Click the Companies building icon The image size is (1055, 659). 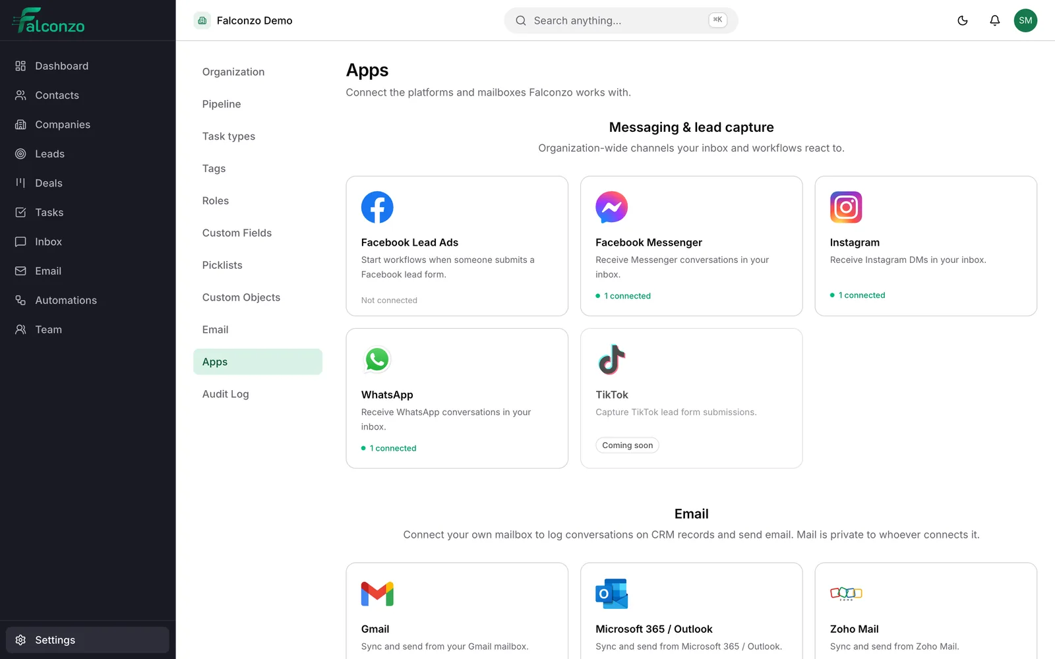pos(20,125)
